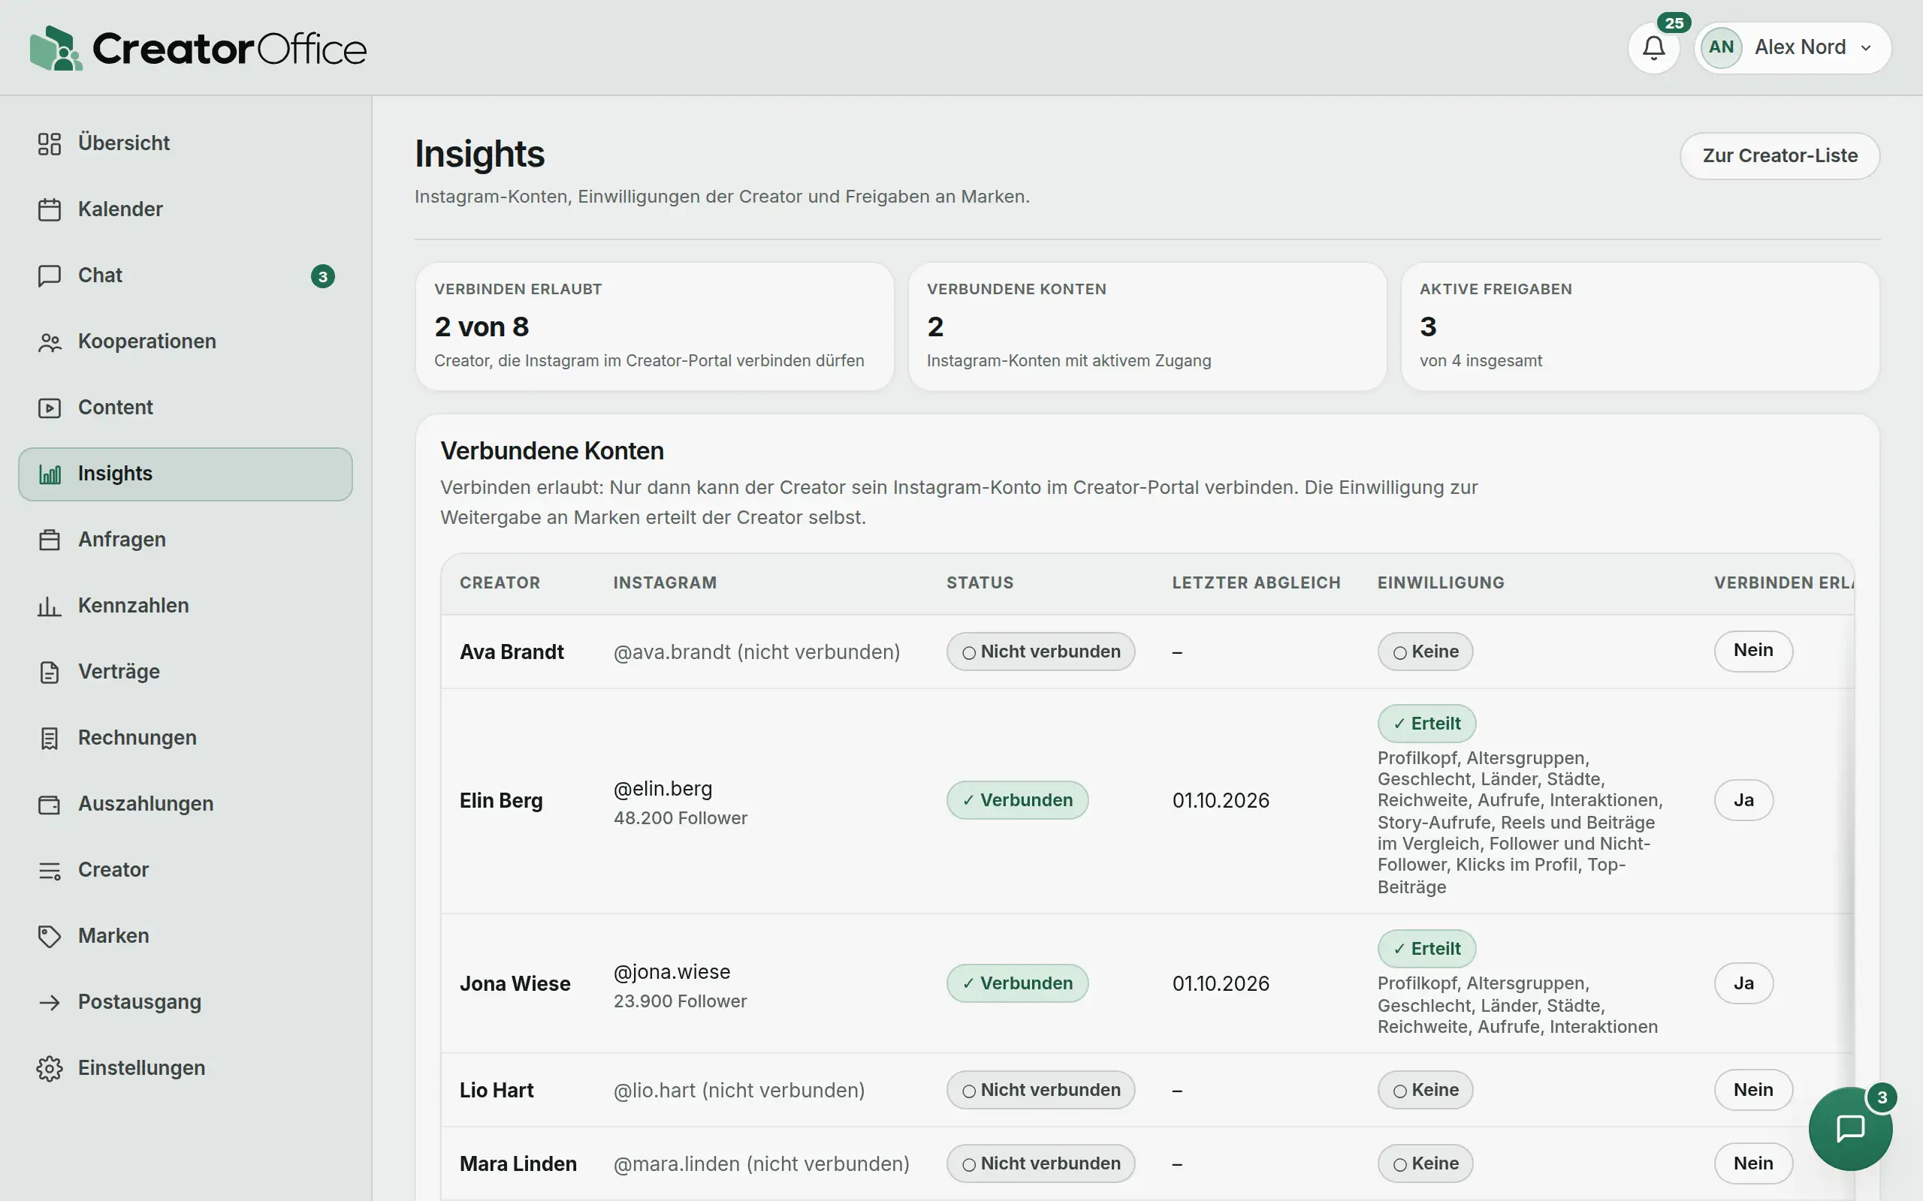
Task: Click the Verbinden erlaubt summary card
Action: pyautogui.click(x=655, y=327)
